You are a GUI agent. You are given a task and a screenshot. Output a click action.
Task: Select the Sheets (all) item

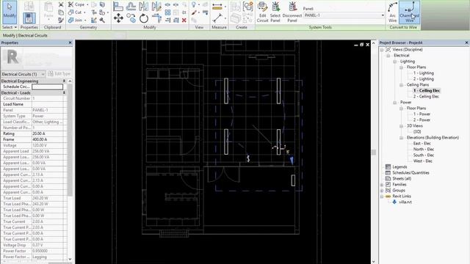[x=402, y=179]
